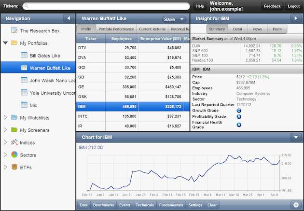Expand the Sectors tree node
This screenshot has height=211, width=304.
(5, 155)
